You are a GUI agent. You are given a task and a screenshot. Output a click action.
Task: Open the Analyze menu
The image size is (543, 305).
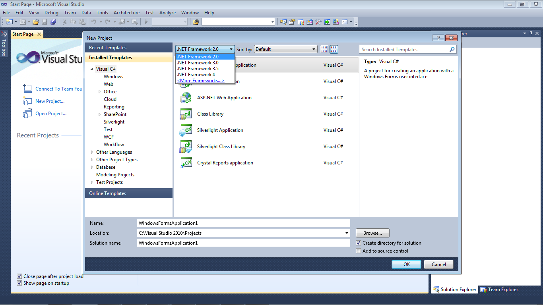(167, 13)
